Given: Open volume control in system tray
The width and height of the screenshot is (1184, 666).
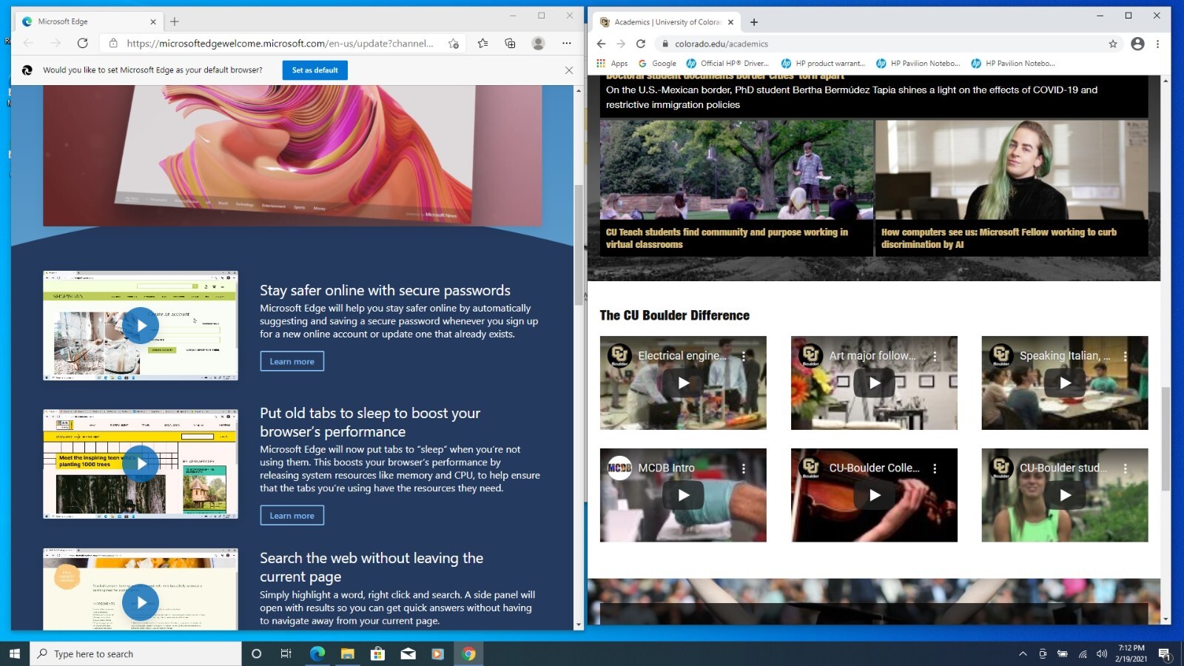Looking at the screenshot, I should coord(1102,653).
